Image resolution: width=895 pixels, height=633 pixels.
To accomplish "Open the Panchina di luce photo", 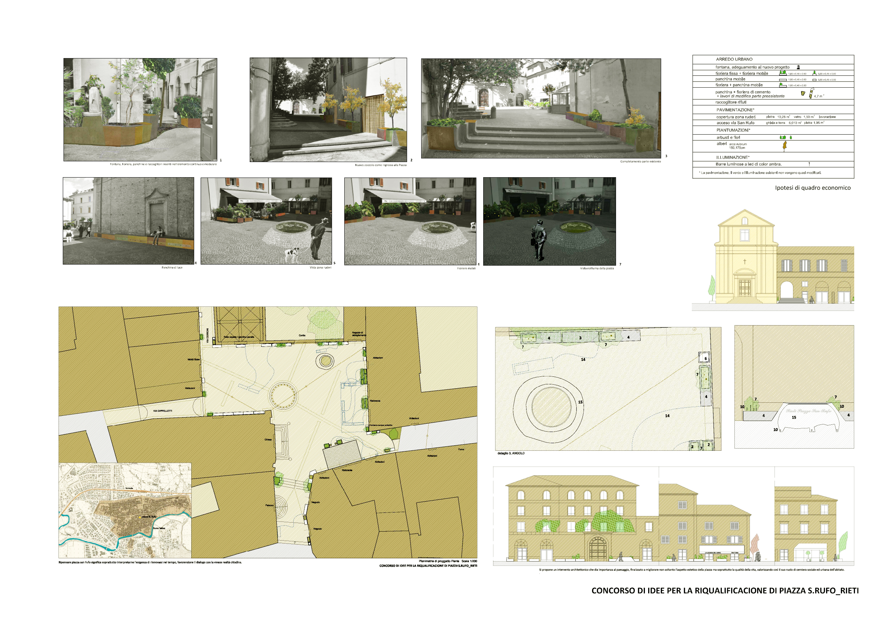I will 128,221.
